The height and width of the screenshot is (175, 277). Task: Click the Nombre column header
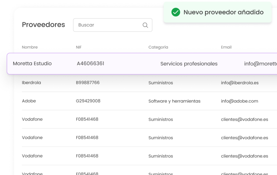[x=30, y=47]
